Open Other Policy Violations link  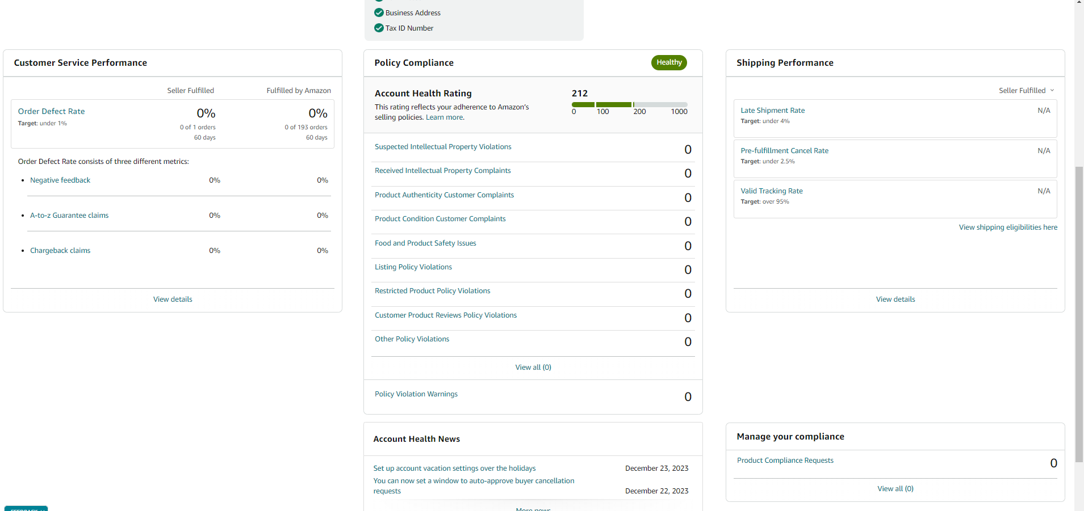412,339
